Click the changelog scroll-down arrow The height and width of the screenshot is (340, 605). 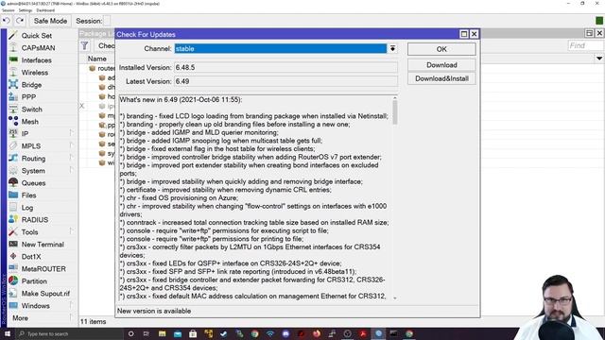395,298
